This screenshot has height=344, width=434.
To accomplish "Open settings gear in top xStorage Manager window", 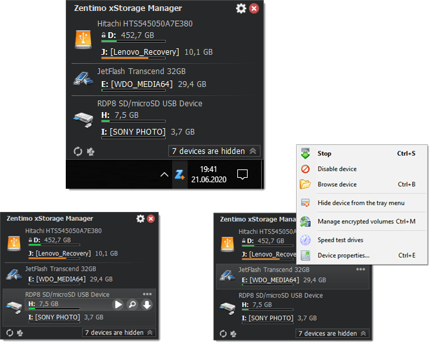I will pos(241,8).
